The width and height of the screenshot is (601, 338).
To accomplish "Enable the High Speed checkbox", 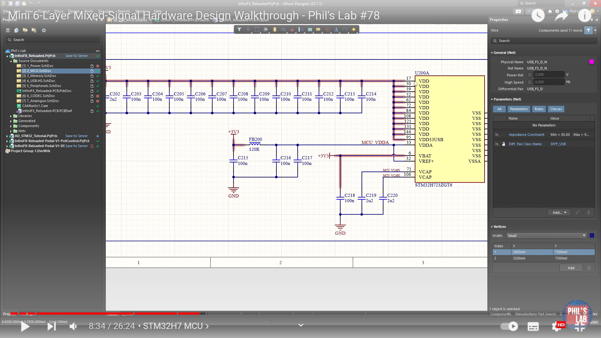I will (530, 82).
